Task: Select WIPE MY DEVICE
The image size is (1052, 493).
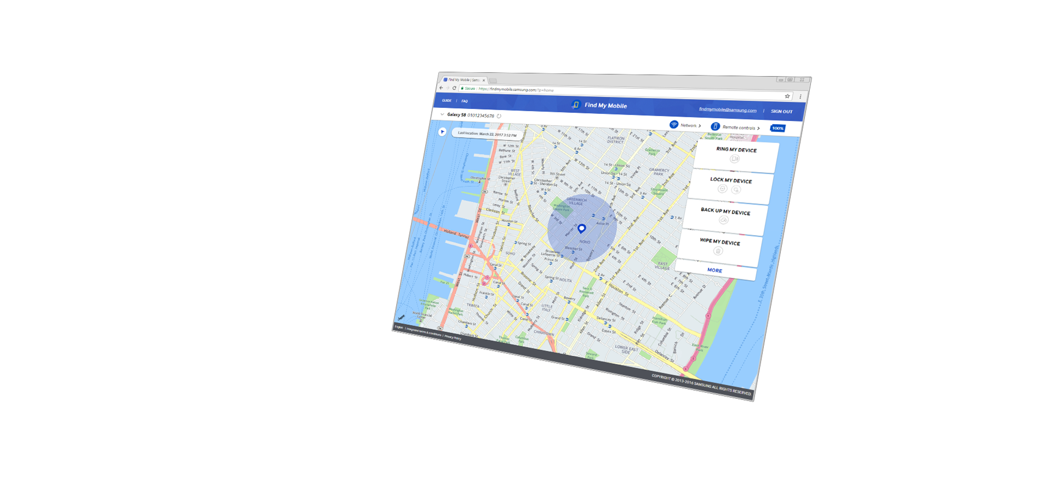Action: pyautogui.click(x=720, y=242)
